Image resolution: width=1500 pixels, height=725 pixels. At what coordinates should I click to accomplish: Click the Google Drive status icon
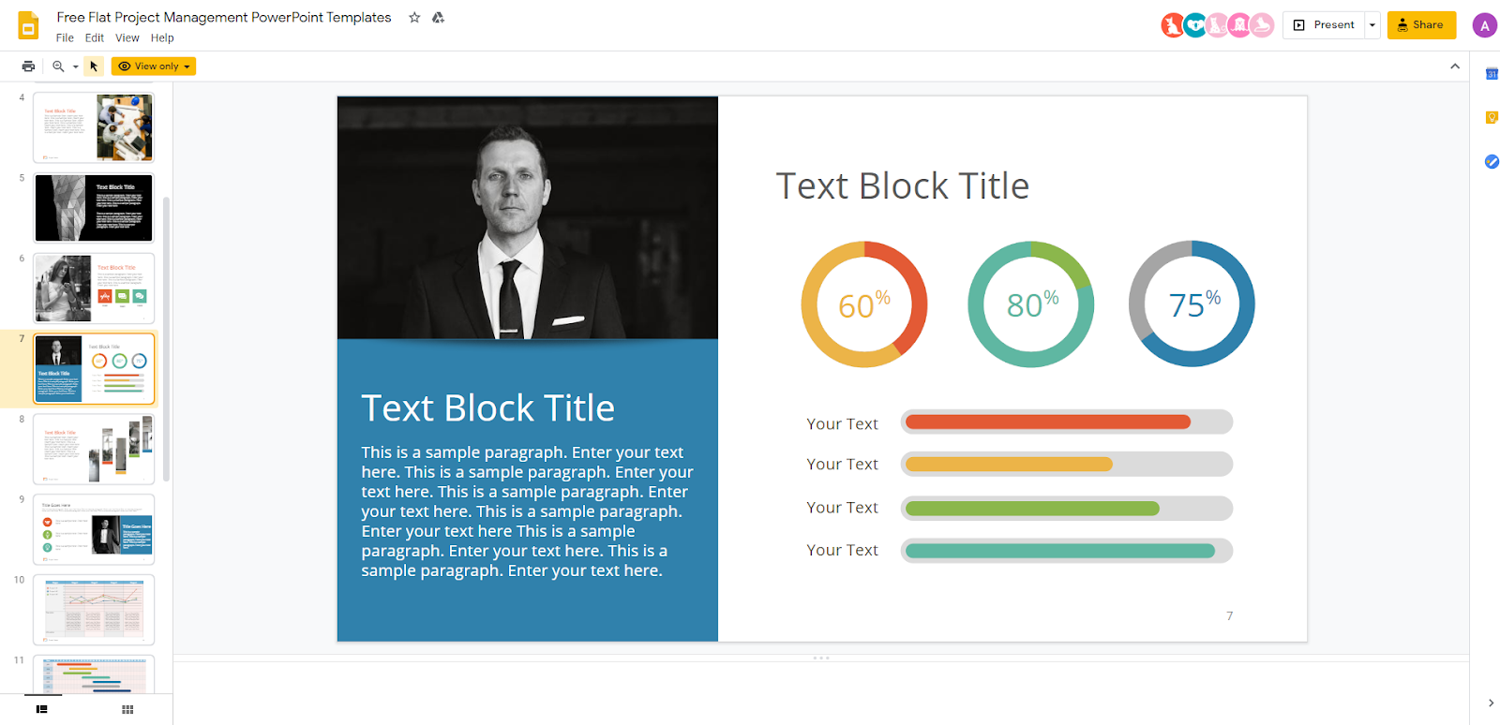click(438, 18)
